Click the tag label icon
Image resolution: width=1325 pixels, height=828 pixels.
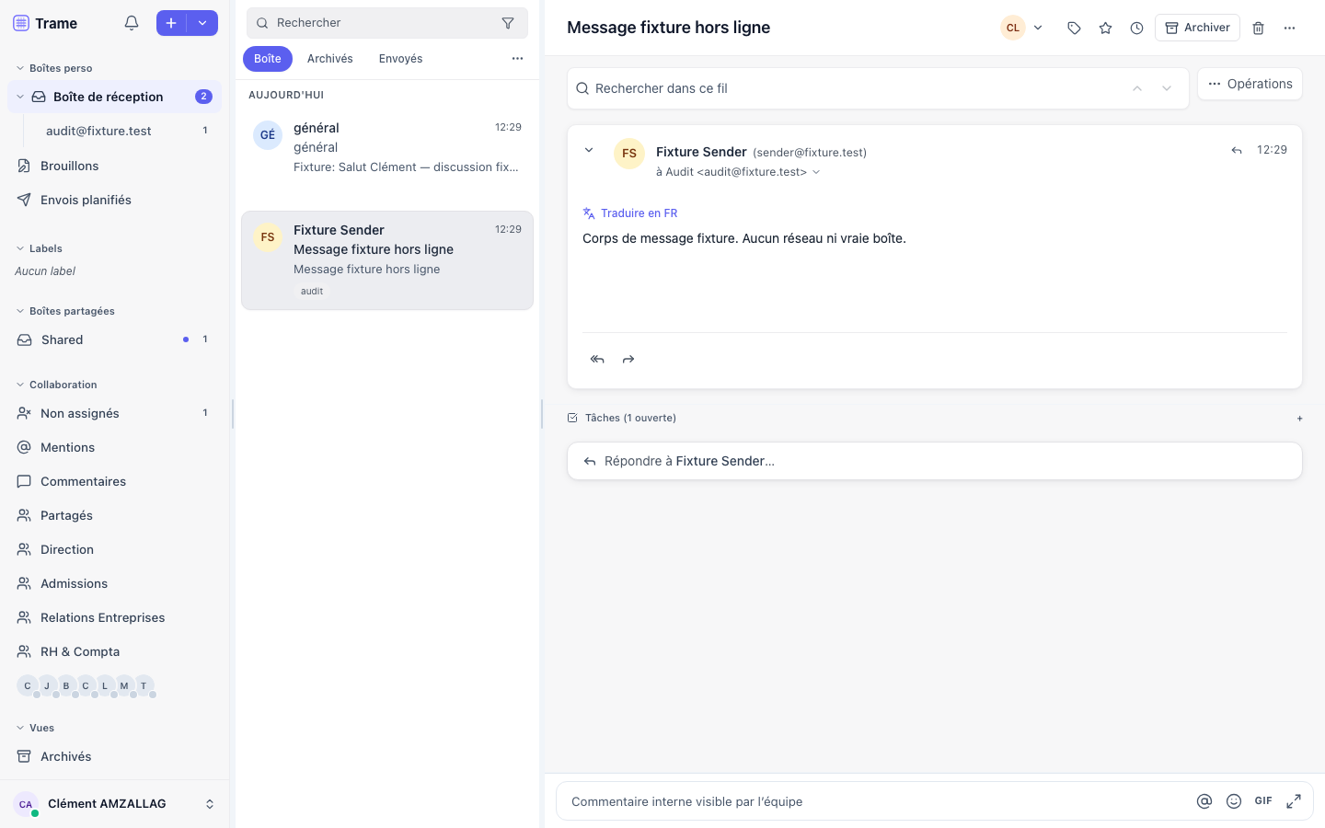pyautogui.click(x=1074, y=29)
